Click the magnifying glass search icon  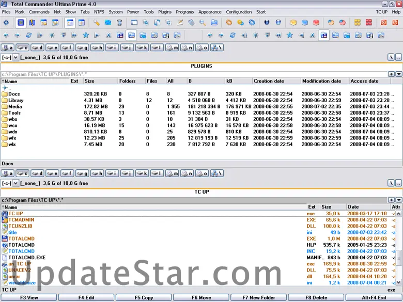point(203,23)
